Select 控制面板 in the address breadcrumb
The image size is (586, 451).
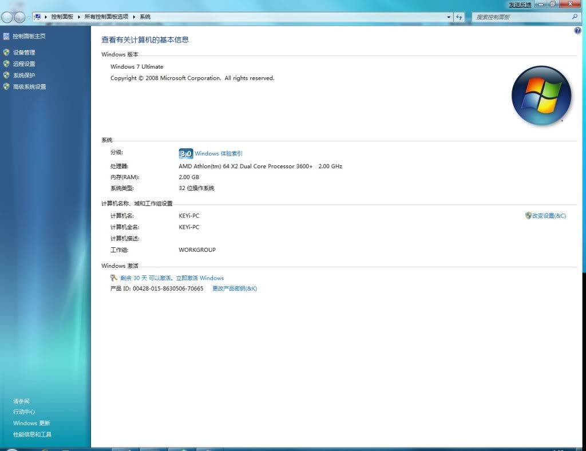[x=62, y=17]
